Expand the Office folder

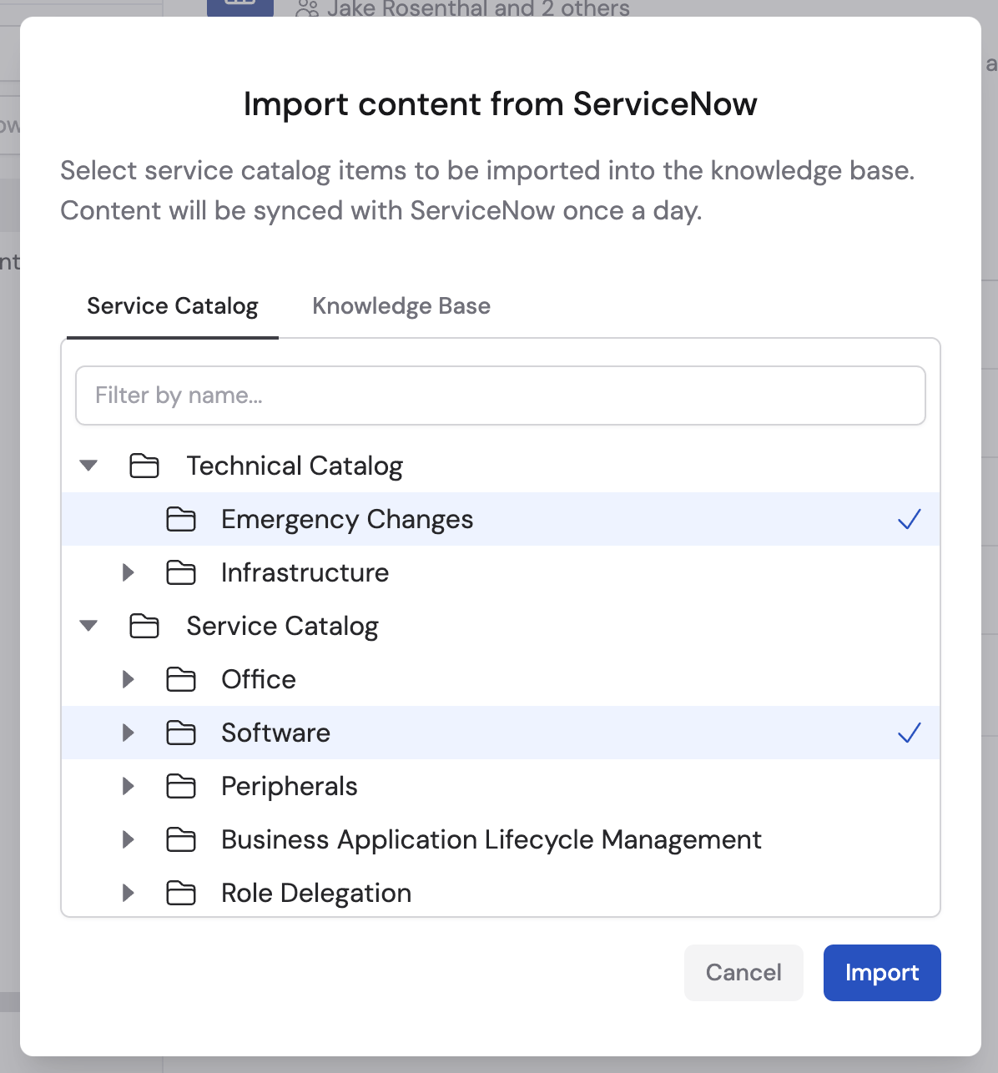(128, 679)
